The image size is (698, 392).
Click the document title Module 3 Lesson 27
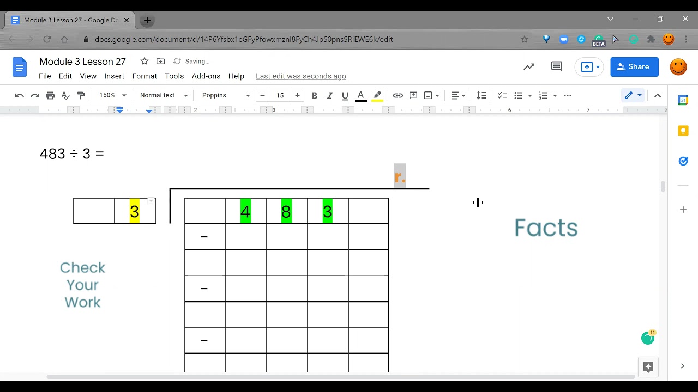82,62
